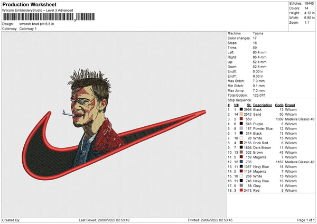Select the Sand color swatch in stop sequence
Screen dimensions: 317x224
241,114
